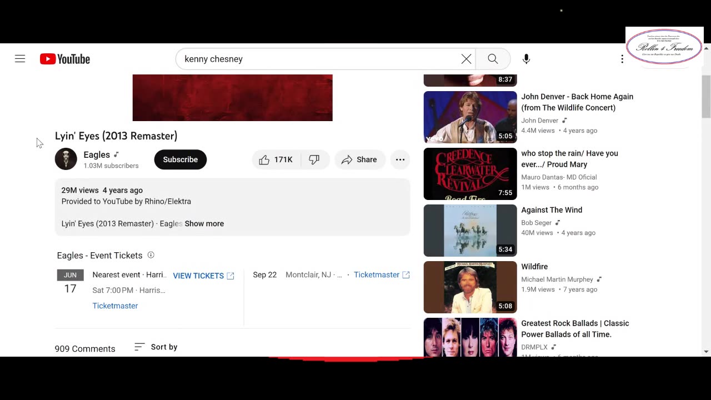Show info about Eagles Event Tickets

[x=151, y=255]
